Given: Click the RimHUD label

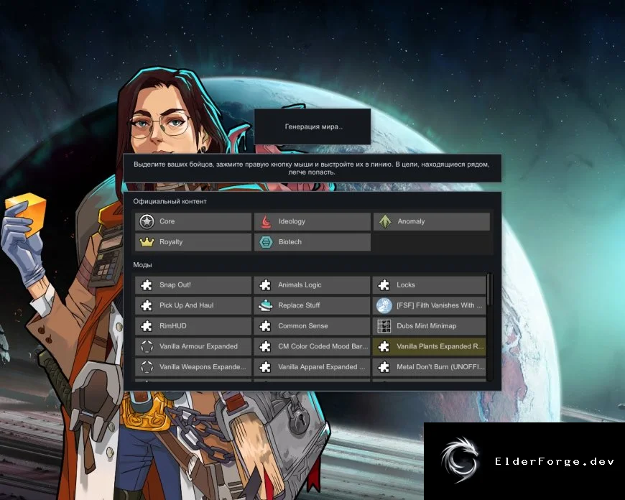Looking at the screenshot, I should coord(173,326).
